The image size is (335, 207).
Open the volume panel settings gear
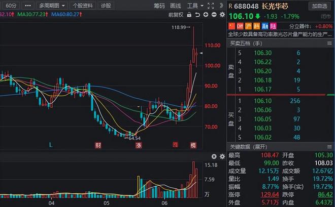pos(222,156)
